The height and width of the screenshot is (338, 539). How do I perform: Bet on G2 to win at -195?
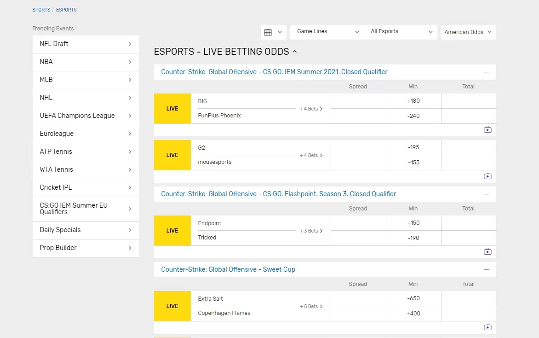(413, 147)
